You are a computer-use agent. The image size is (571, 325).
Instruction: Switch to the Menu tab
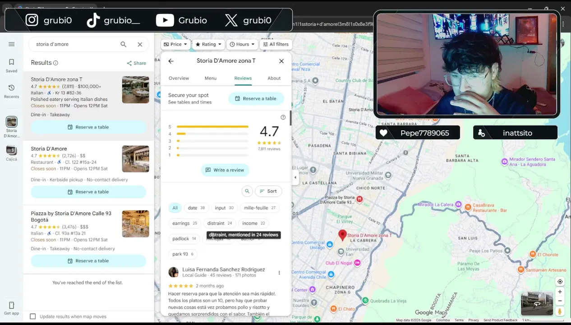211,79
